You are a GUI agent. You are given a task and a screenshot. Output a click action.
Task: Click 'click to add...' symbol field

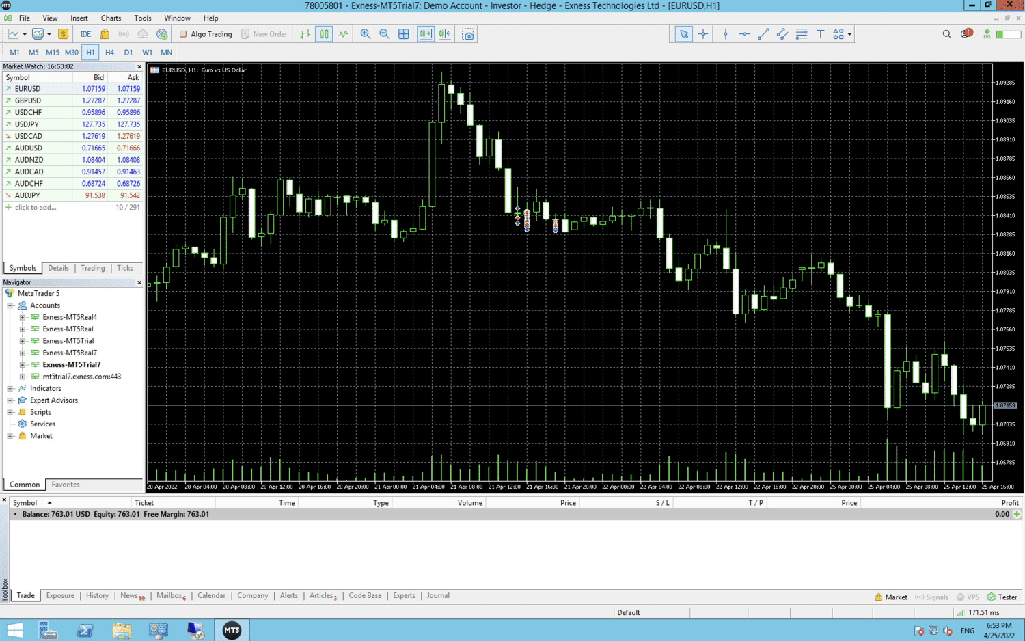pos(36,208)
